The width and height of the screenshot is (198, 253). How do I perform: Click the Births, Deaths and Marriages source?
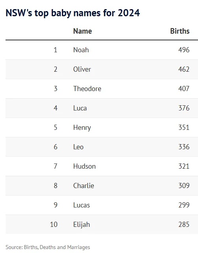click(57, 247)
